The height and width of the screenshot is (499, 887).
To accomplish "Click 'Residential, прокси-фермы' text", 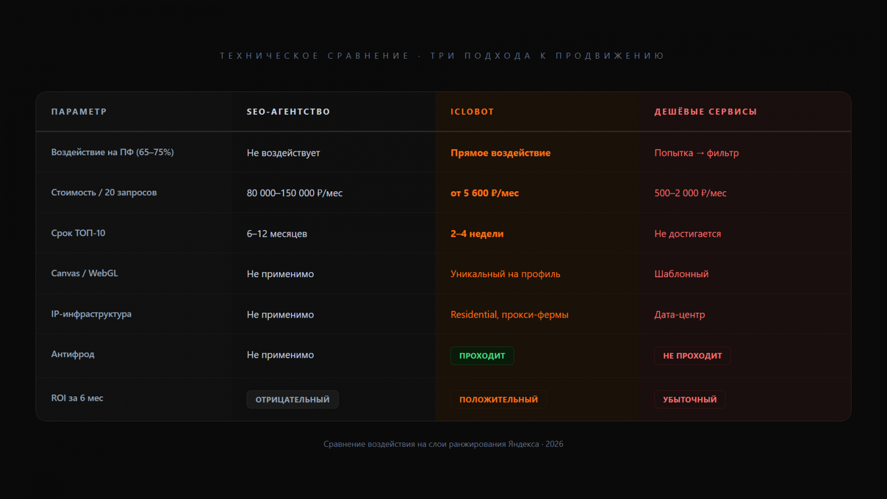I will point(509,314).
